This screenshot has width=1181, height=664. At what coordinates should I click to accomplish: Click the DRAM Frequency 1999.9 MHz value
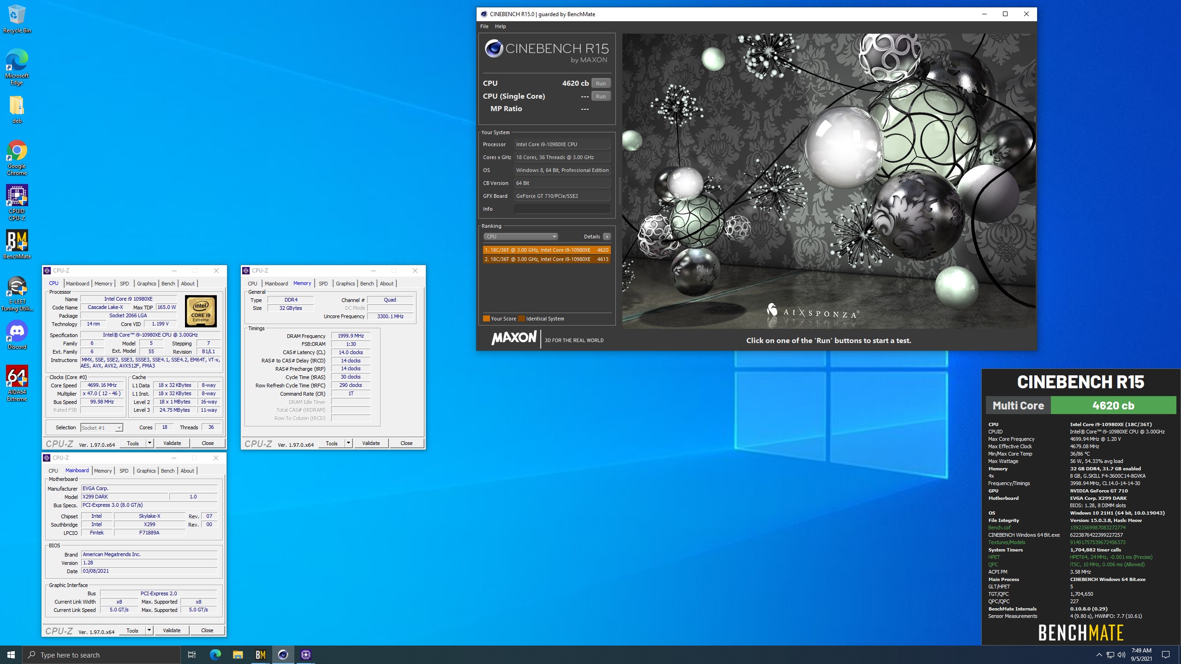pos(351,336)
